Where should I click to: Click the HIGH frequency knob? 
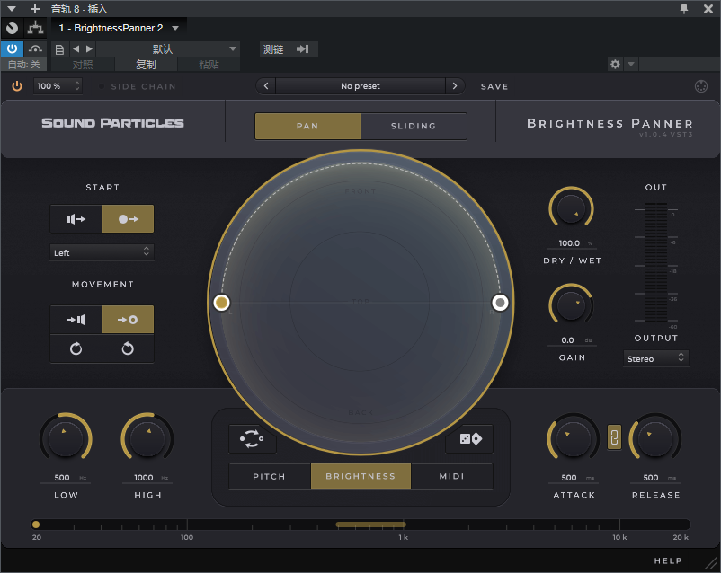147,439
